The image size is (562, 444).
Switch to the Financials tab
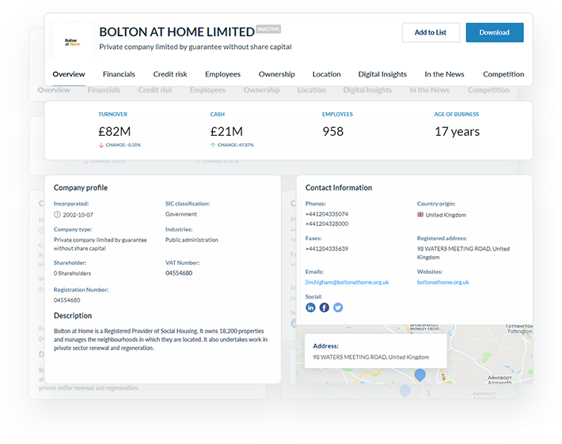[x=119, y=74]
